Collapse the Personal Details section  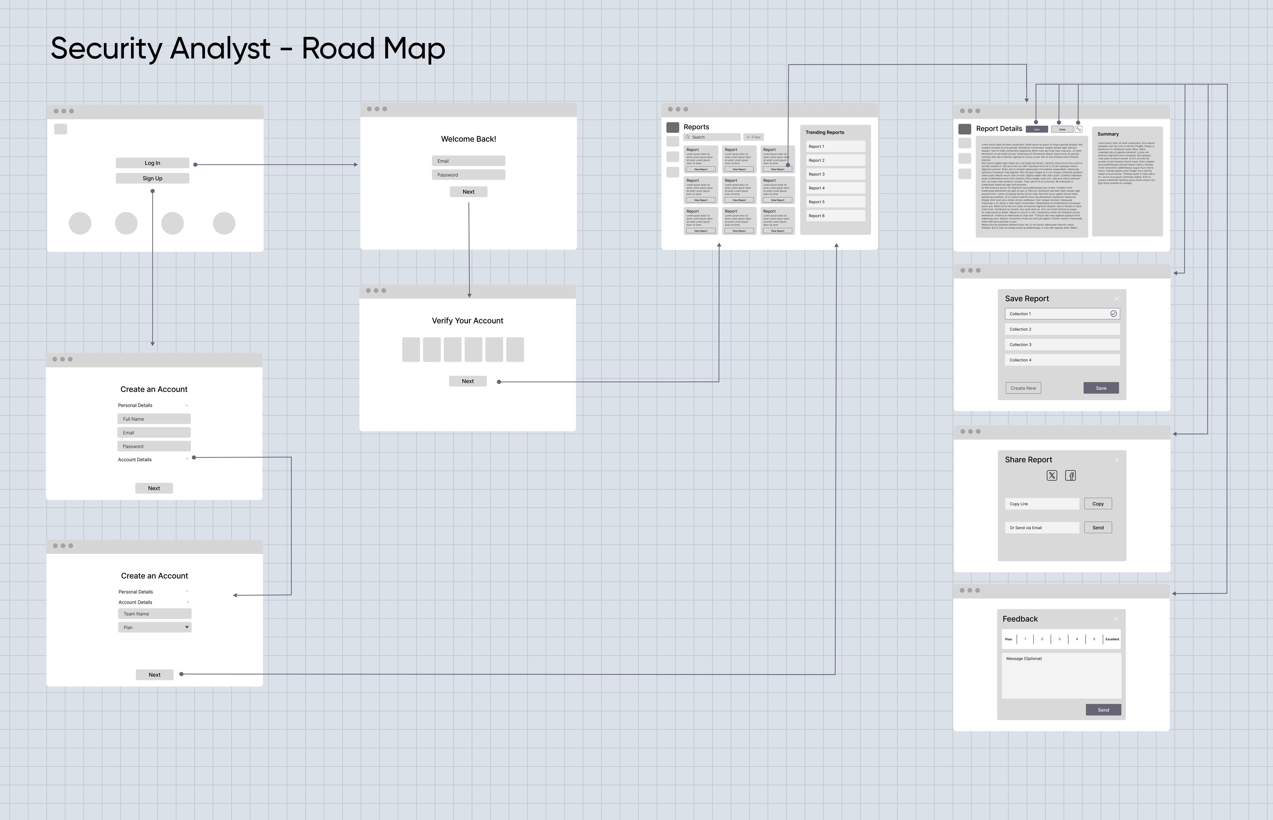186,405
